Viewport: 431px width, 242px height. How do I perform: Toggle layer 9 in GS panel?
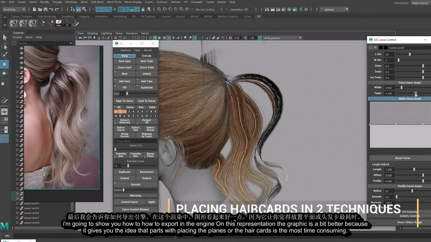[155, 112]
